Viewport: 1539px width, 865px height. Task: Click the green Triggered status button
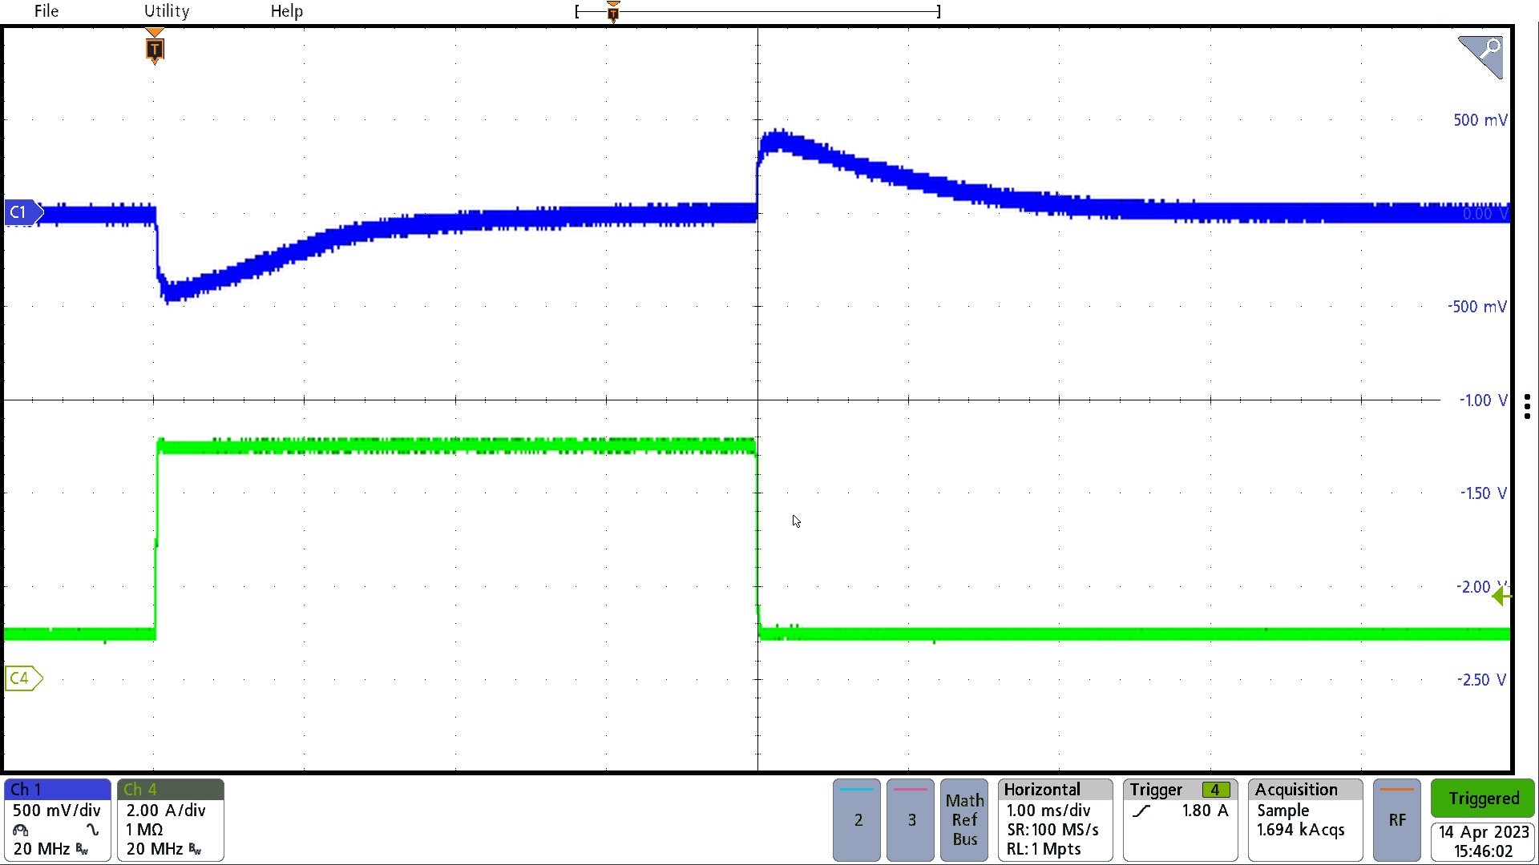pyautogui.click(x=1483, y=799)
